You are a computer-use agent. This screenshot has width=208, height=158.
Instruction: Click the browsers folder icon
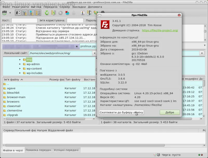(5, 102)
